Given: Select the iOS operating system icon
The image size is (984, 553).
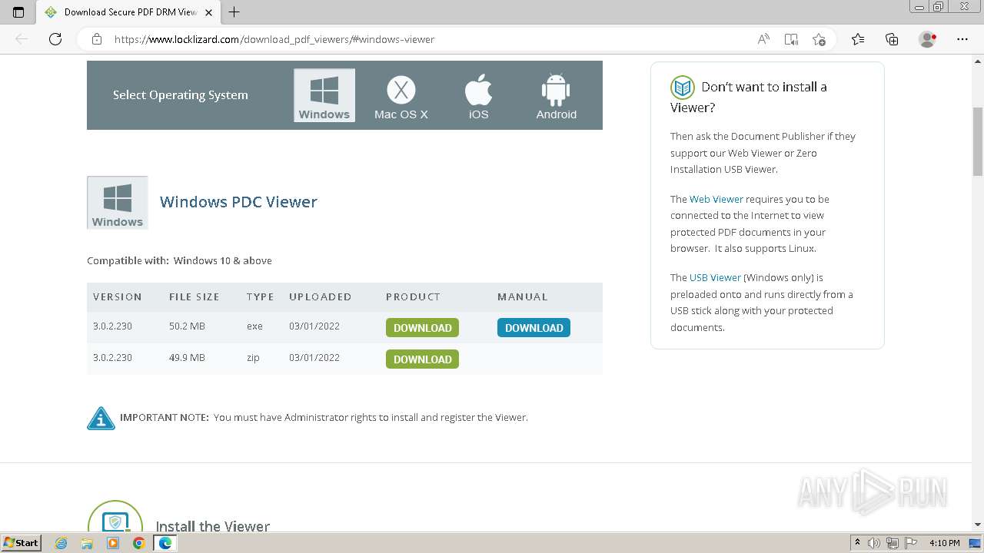Looking at the screenshot, I should coord(478,97).
